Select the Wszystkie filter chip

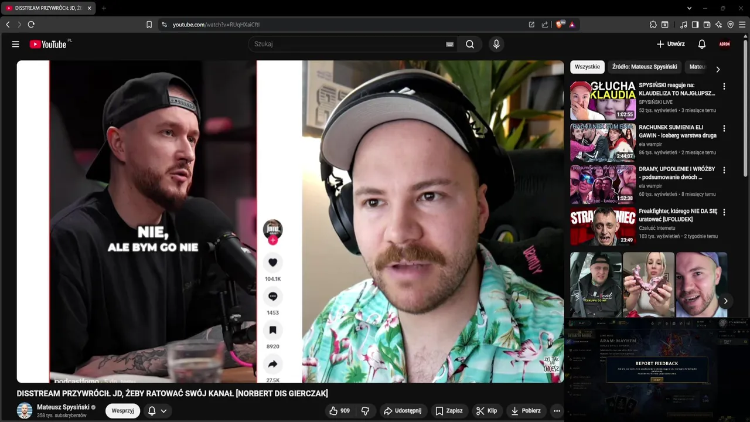click(587, 67)
